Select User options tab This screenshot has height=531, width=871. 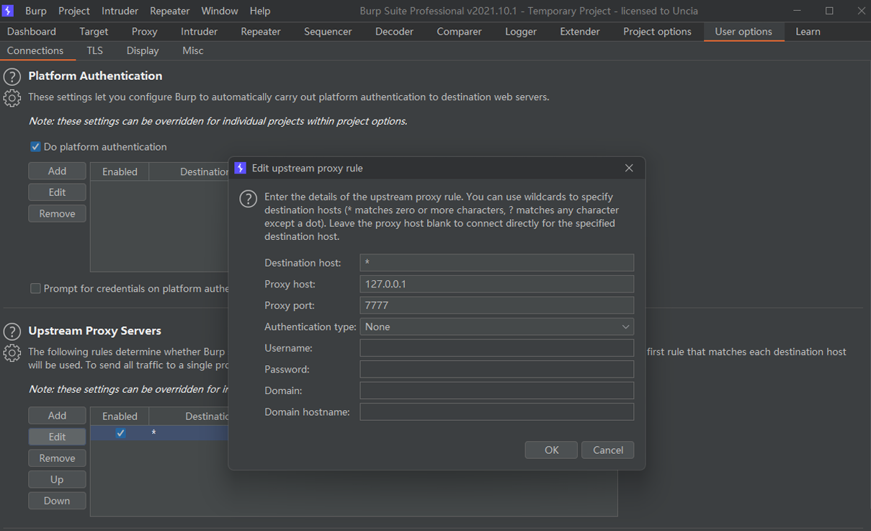click(x=743, y=32)
